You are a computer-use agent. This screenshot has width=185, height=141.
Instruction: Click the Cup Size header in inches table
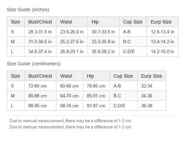pyautogui.click(x=133, y=22)
